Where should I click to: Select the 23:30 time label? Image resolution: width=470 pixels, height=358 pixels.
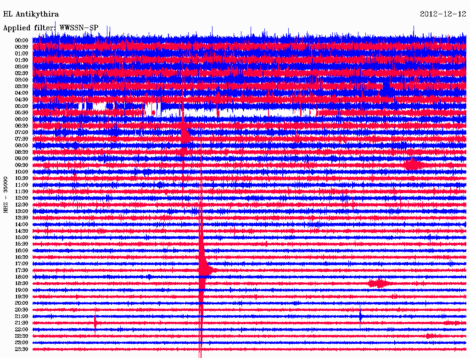(x=22, y=350)
